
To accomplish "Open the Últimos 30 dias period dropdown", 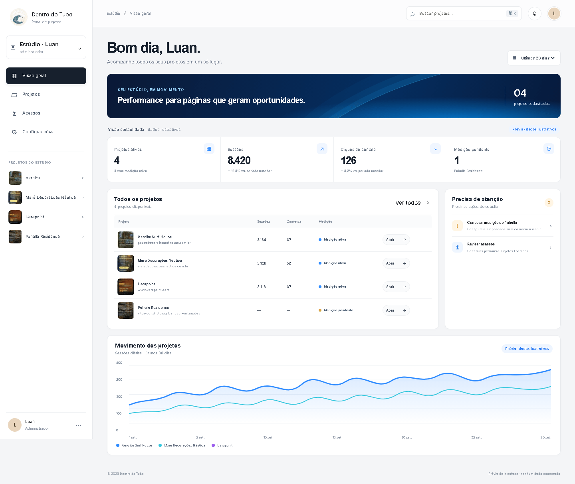I will (x=534, y=58).
